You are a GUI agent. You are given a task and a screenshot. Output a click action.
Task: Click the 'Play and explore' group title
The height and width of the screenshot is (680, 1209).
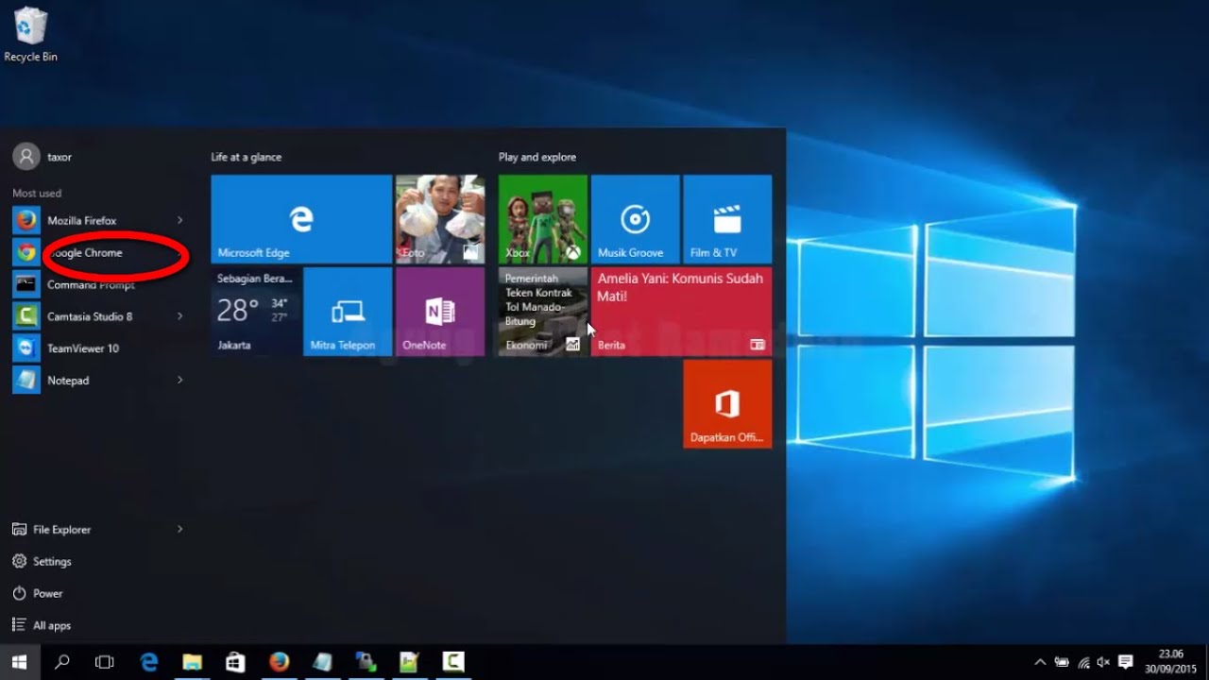click(x=537, y=157)
